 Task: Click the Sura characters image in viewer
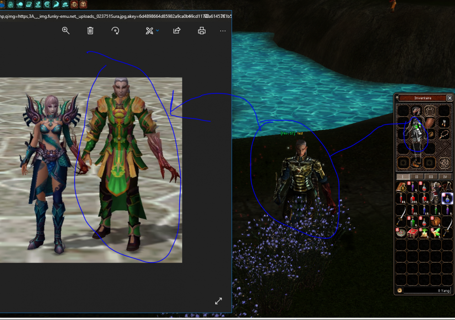pyautogui.click(x=91, y=170)
